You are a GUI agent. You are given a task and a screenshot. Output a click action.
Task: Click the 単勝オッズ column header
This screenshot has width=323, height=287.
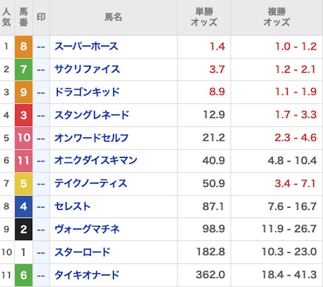(x=204, y=17)
